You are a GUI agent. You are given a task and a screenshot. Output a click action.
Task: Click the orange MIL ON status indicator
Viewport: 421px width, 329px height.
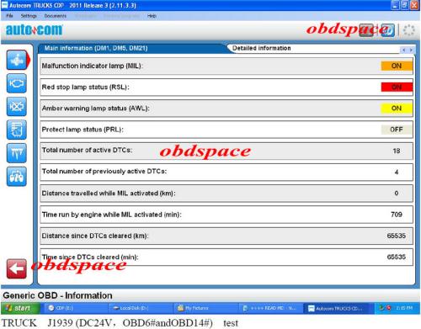click(397, 66)
